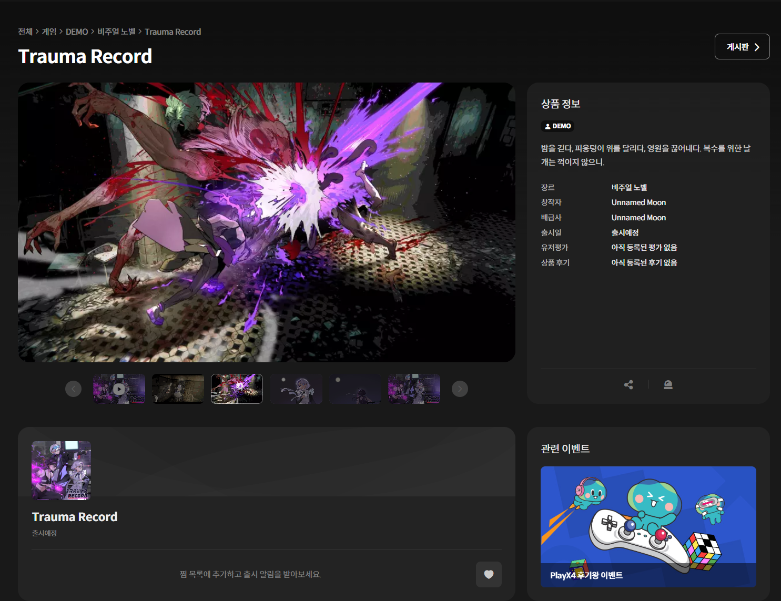Click the share icon in product info panel

pyautogui.click(x=628, y=385)
